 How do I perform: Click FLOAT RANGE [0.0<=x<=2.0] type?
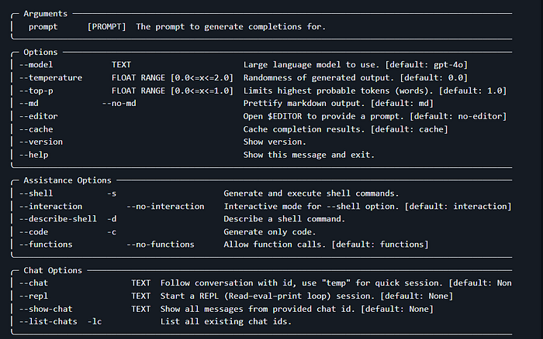click(x=172, y=77)
